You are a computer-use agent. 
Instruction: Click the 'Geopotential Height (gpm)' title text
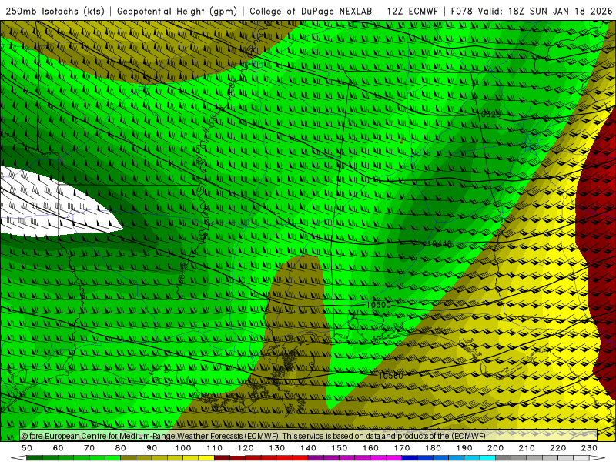coord(177,11)
